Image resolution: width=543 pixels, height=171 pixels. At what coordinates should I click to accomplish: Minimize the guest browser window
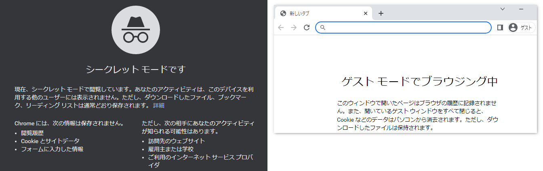pos(521,9)
